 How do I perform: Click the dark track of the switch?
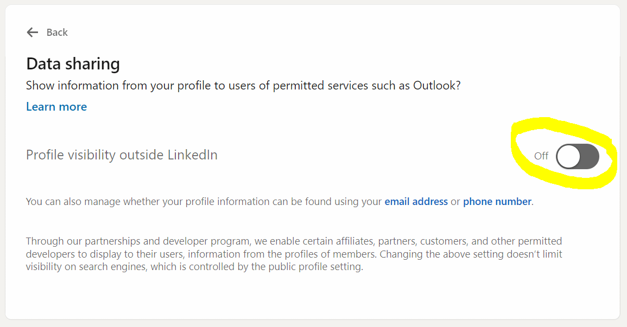point(590,157)
